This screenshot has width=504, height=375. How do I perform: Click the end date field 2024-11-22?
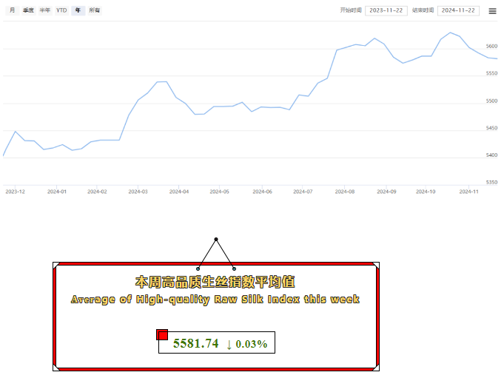coord(459,10)
